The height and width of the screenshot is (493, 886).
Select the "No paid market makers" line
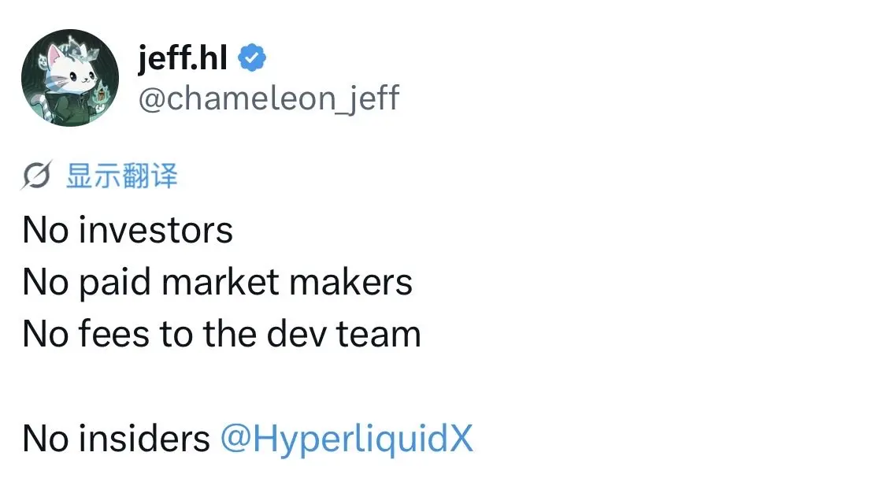tap(217, 283)
